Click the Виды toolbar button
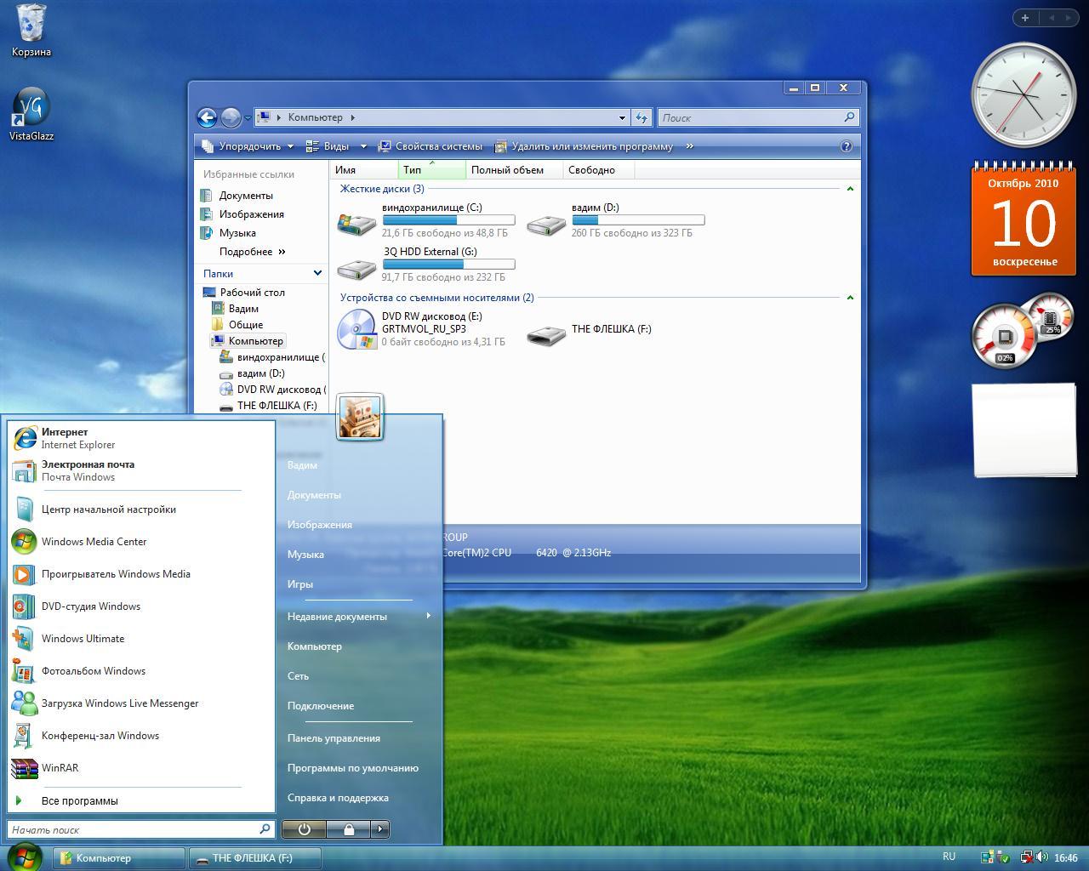1089x871 pixels. click(x=328, y=146)
